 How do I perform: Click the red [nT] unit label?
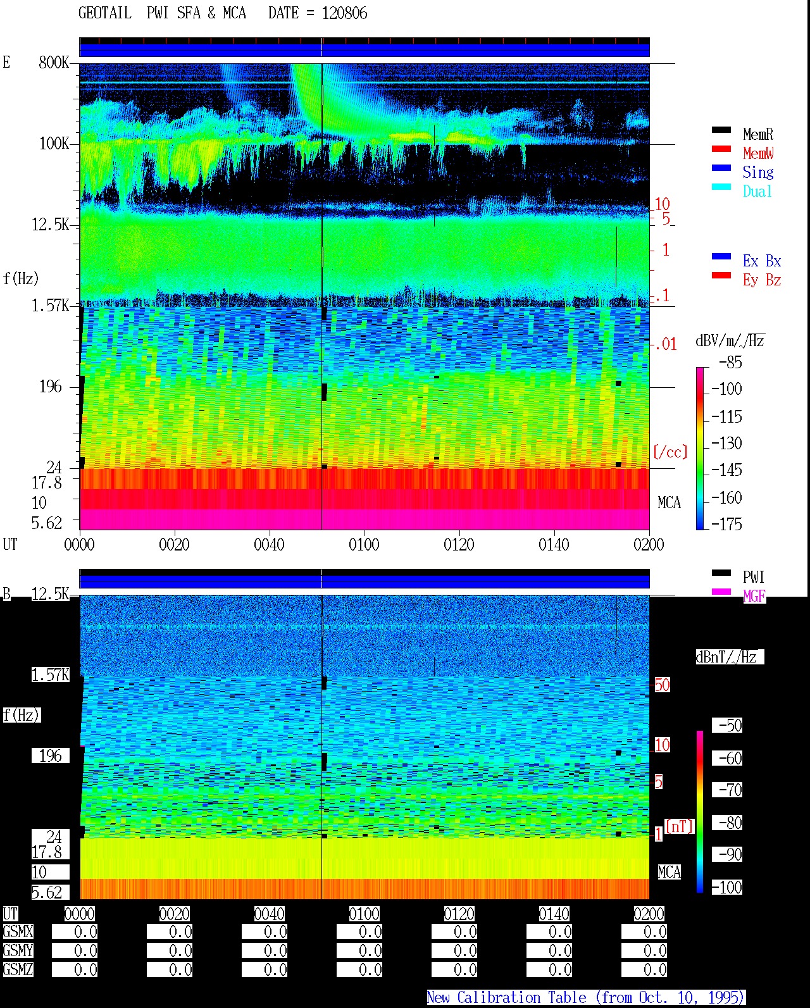click(680, 826)
